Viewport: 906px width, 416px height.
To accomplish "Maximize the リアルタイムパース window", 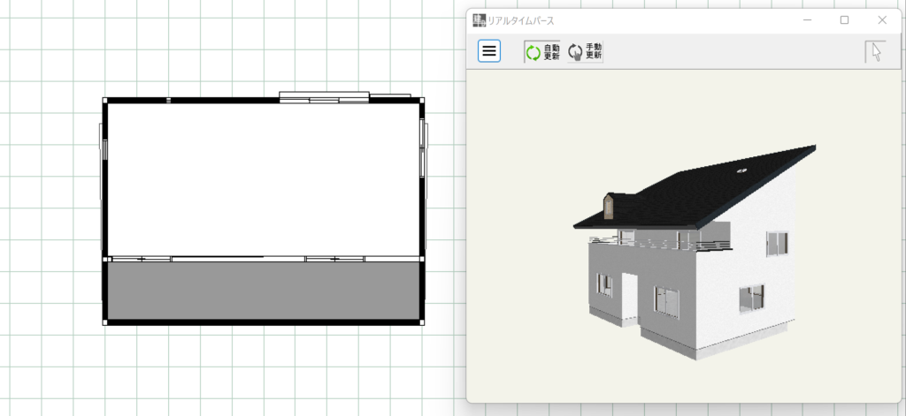I will tap(844, 19).
